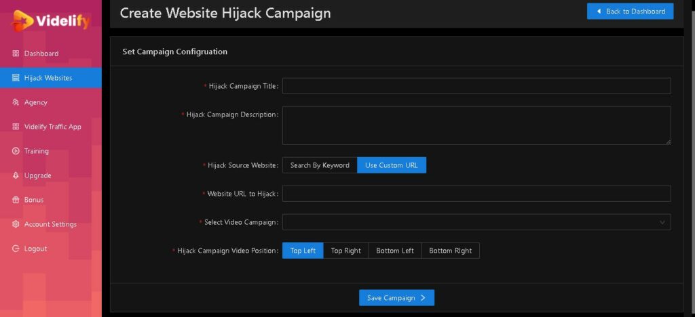Click the Bonus gift icon
Screen dimensions: 695x317
(x=16, y=200)
